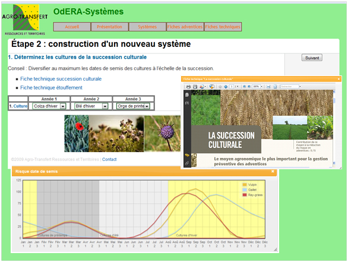
Task: Click the 'Année 2' table header
Action: click(x=91, y=99)
